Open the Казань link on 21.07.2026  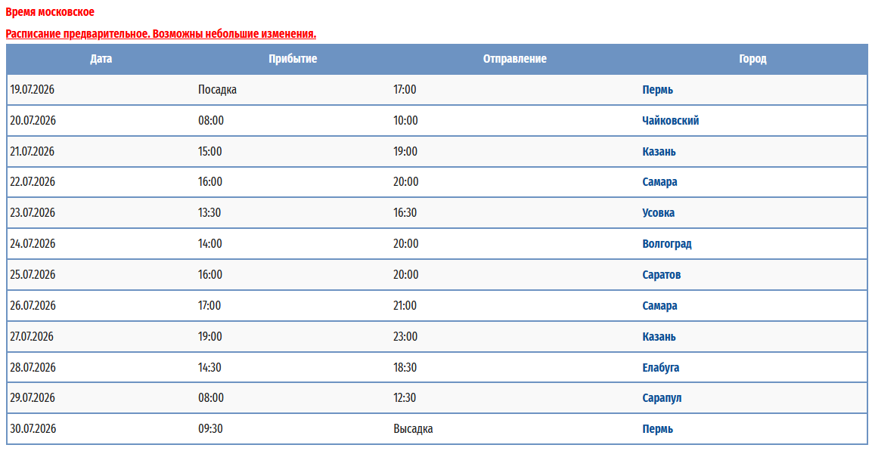pos(659,152)
